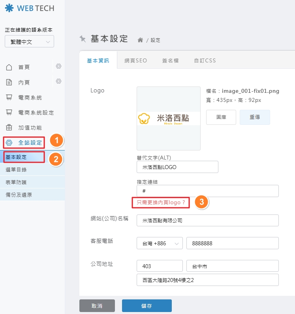The image size is (295, 314).
Task: Open the 繁體中文 language version dropdown
Action: pyautogui.click(x=30, y=41)
